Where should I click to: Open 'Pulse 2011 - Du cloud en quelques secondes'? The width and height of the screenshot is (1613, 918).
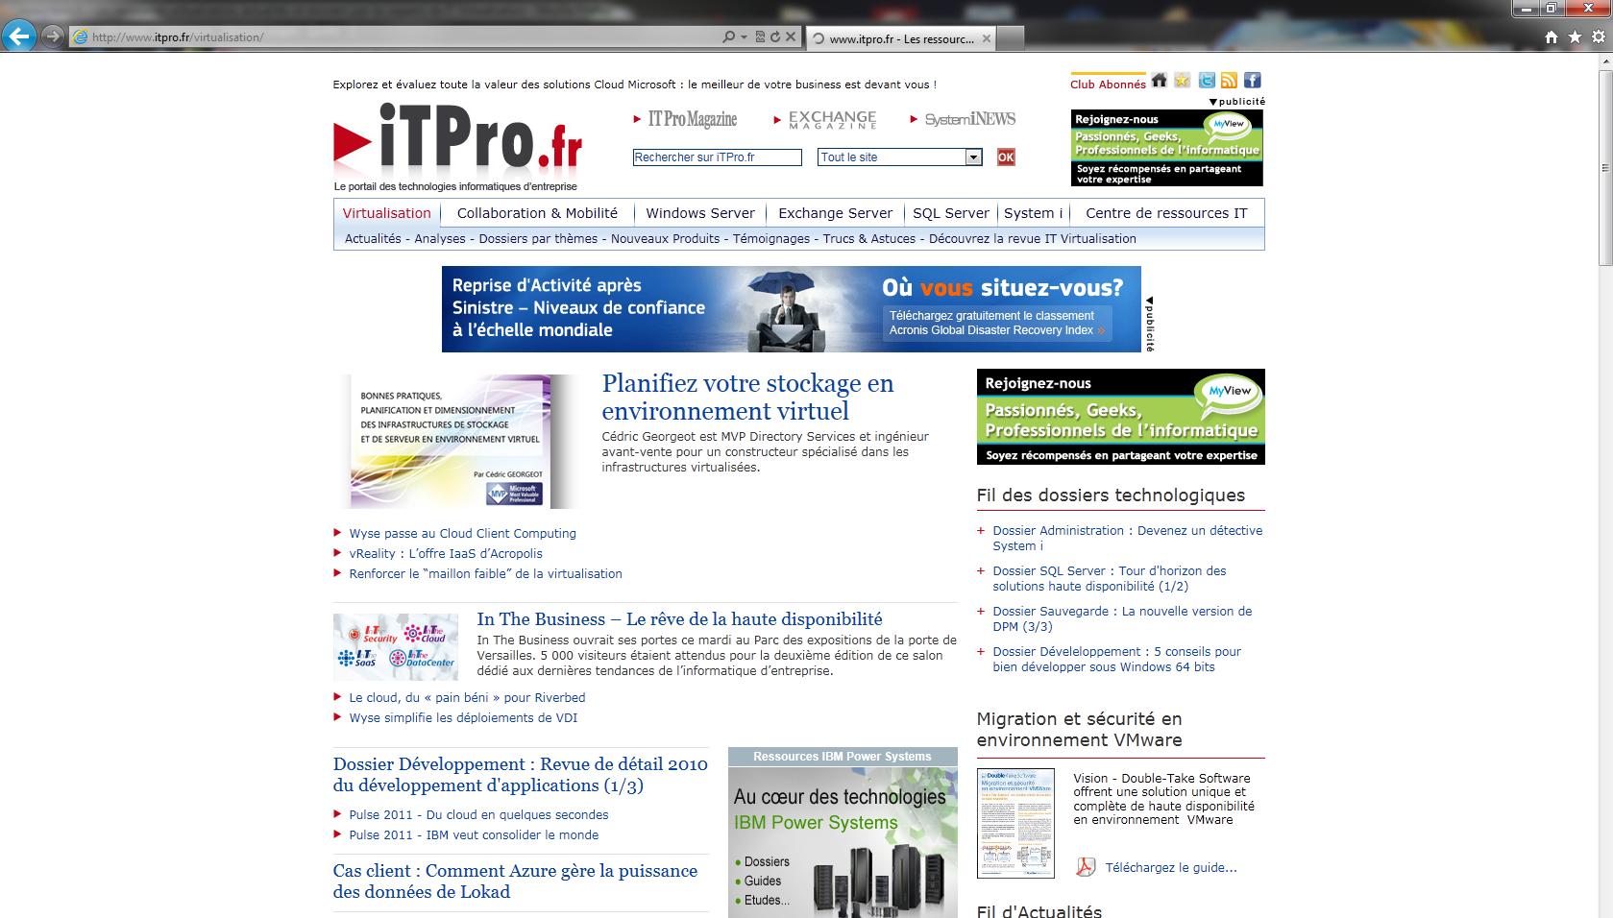pos(478,815)
